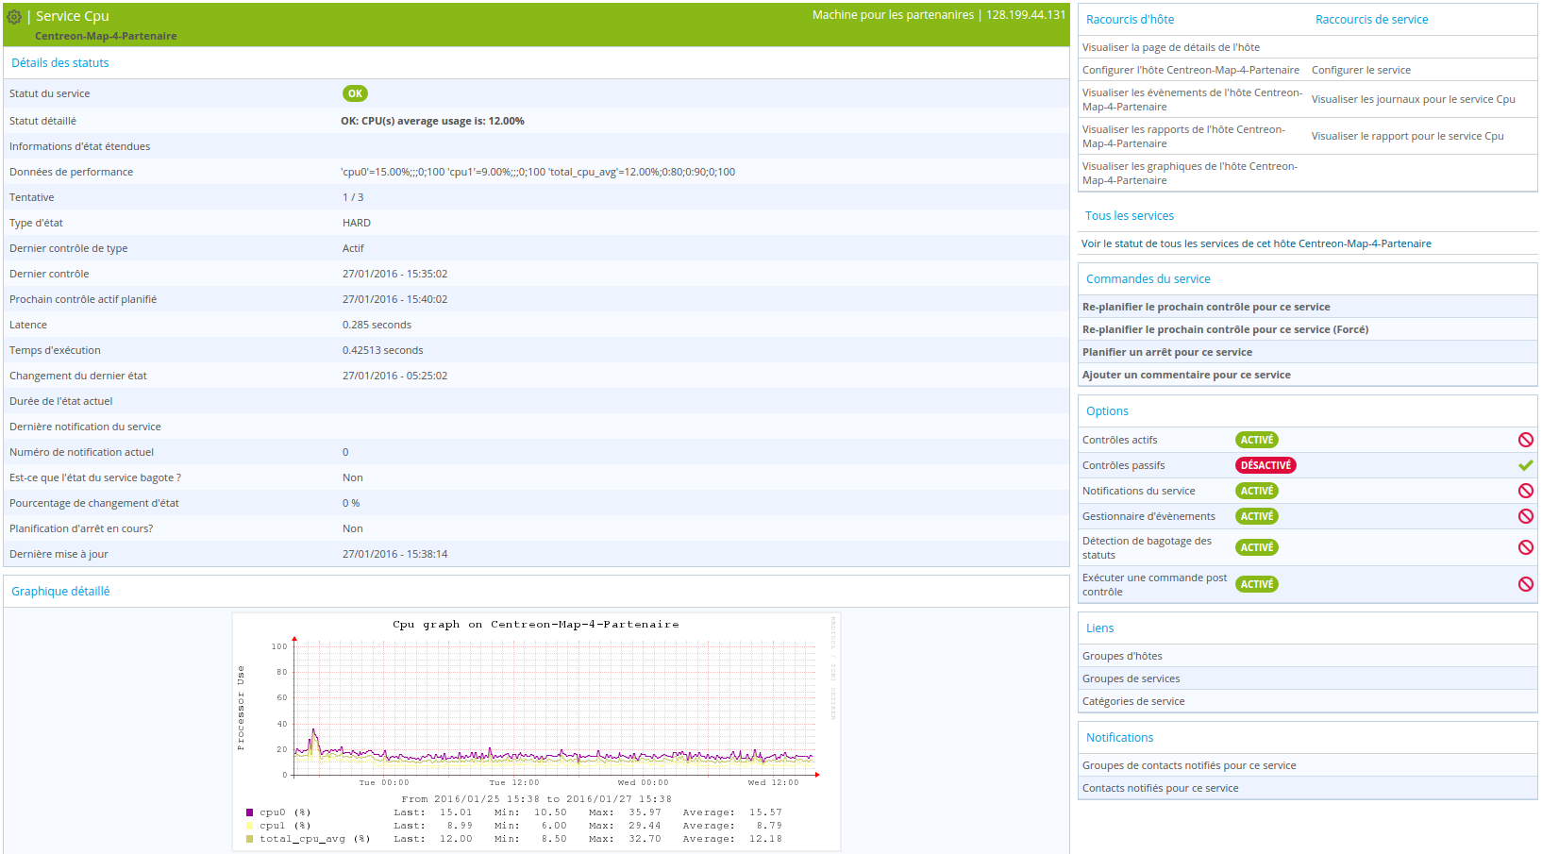View status of all services for this host
This screenshot has width=1542, height=854.
coord(1256,243)
